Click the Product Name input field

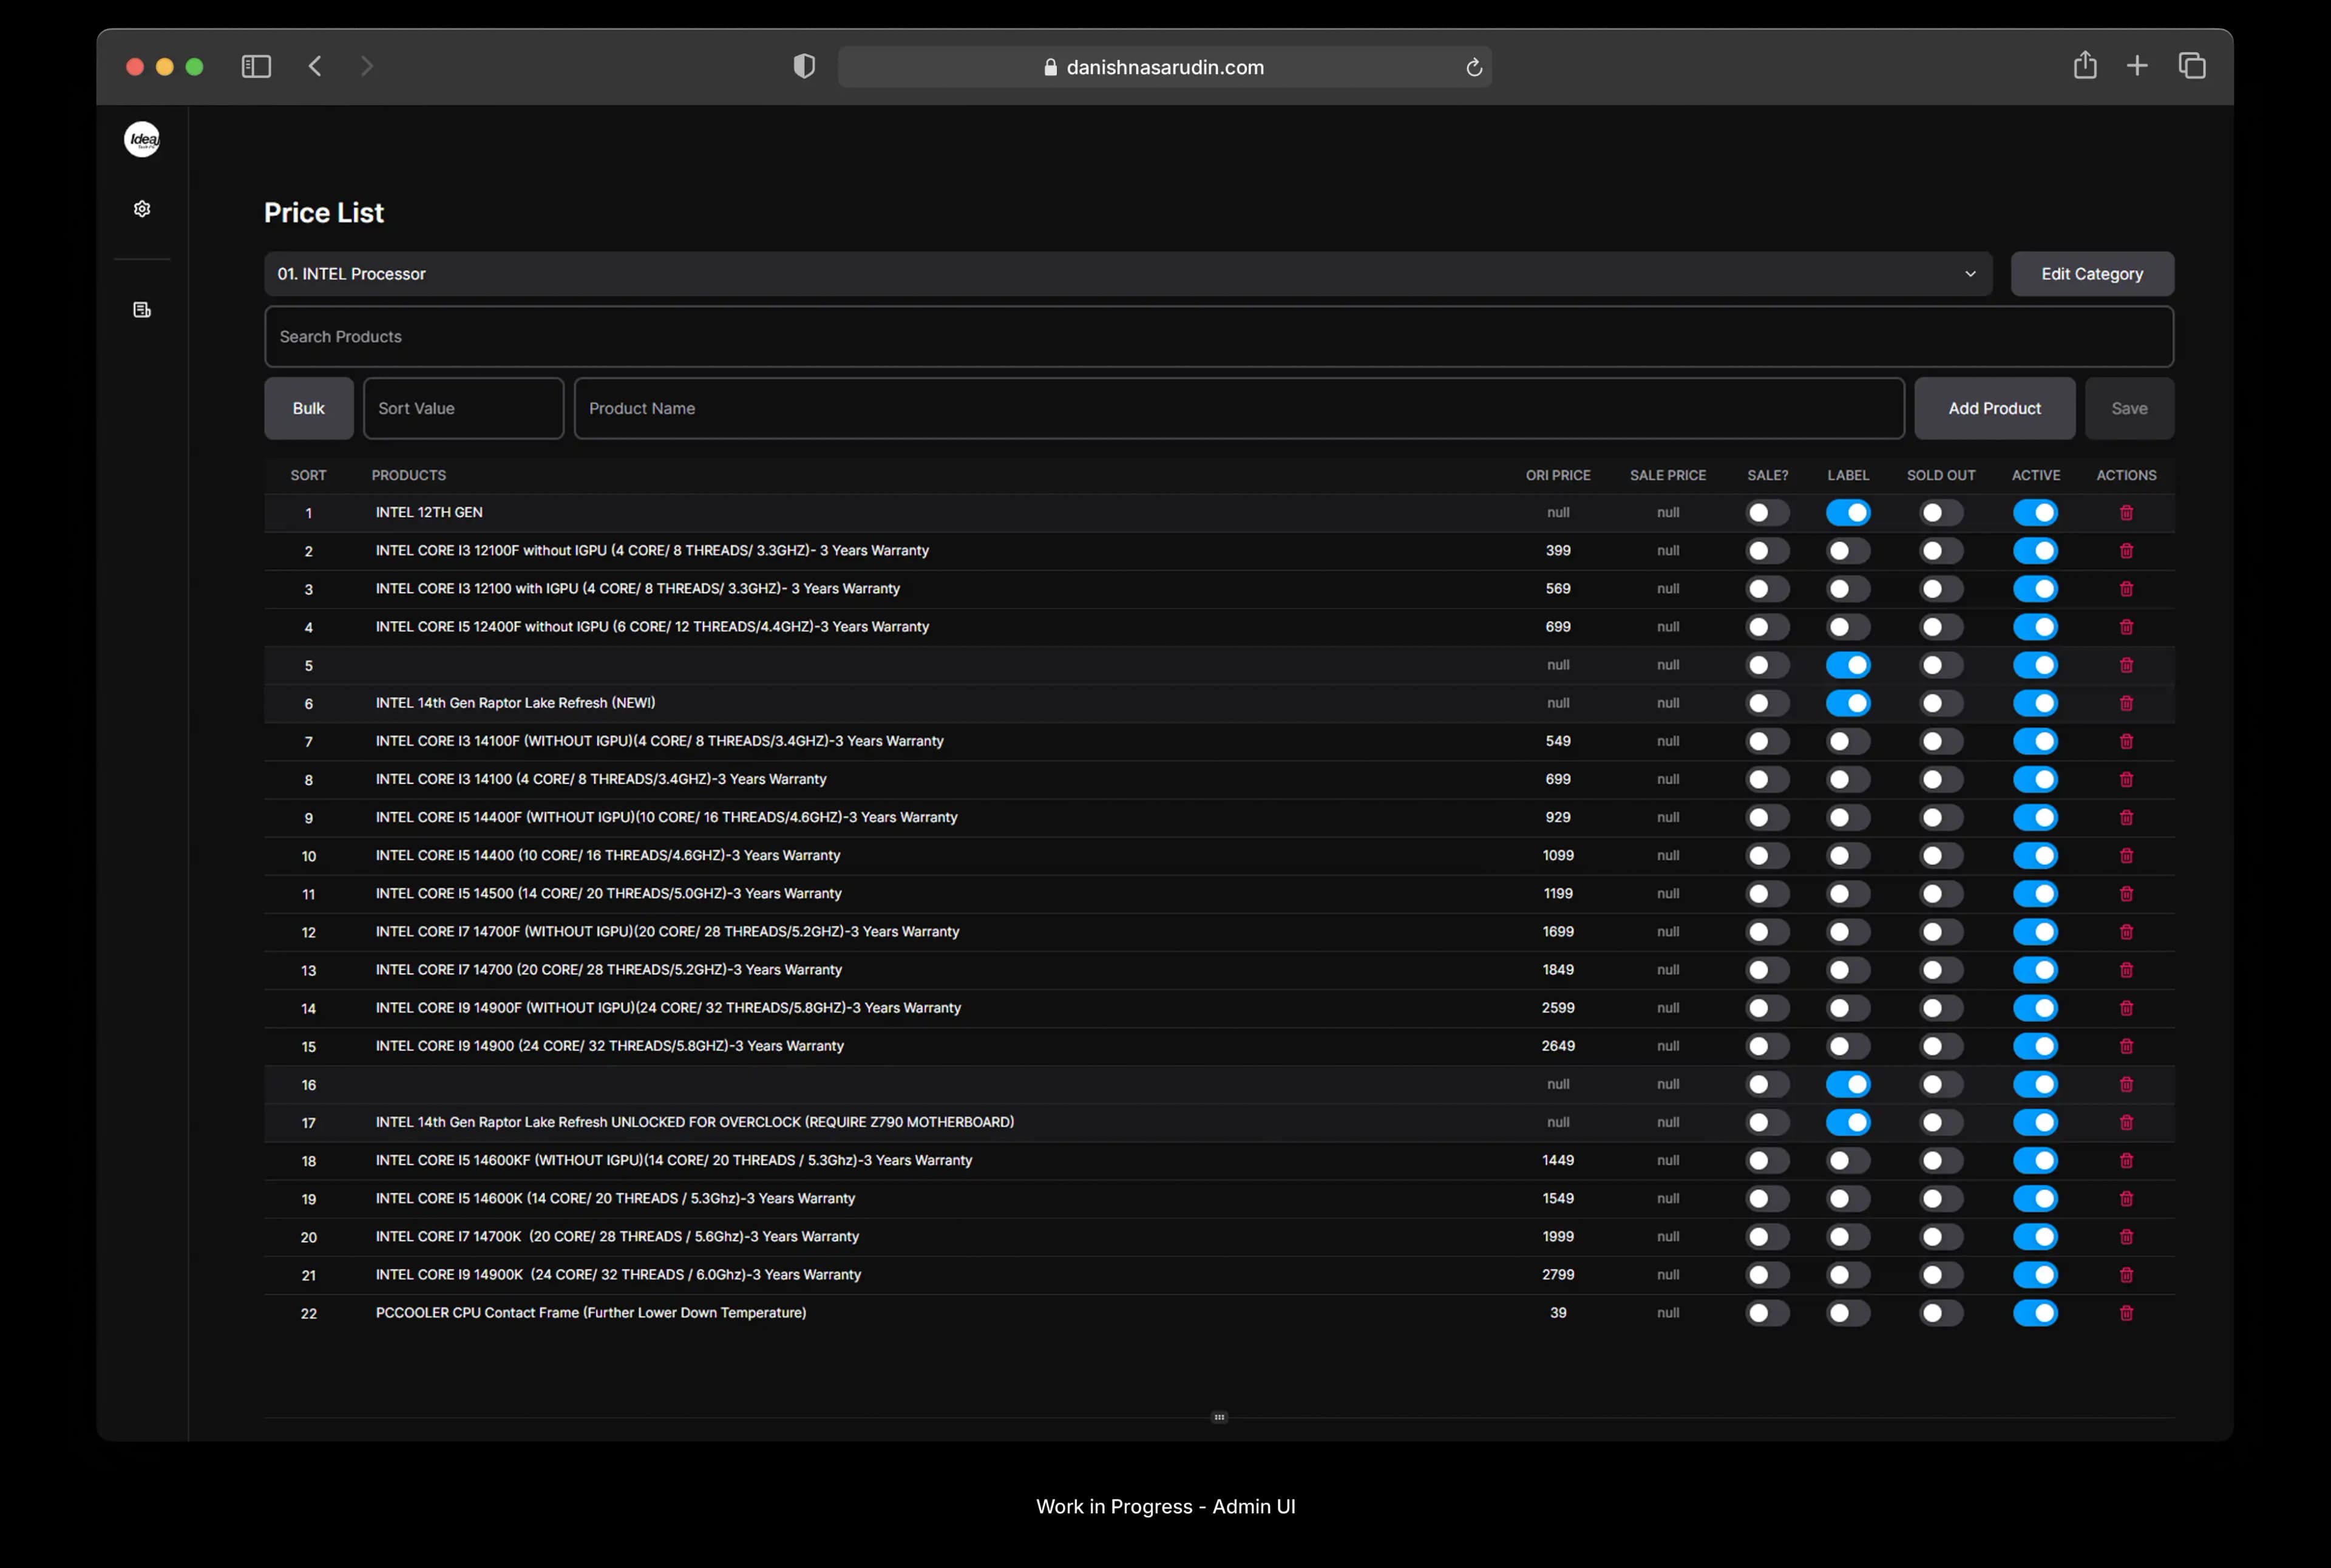click(x=1239, y=408)
